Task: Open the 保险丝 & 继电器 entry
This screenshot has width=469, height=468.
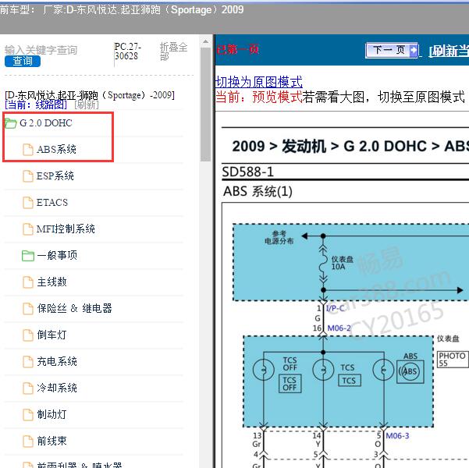Action: (74, 308)
